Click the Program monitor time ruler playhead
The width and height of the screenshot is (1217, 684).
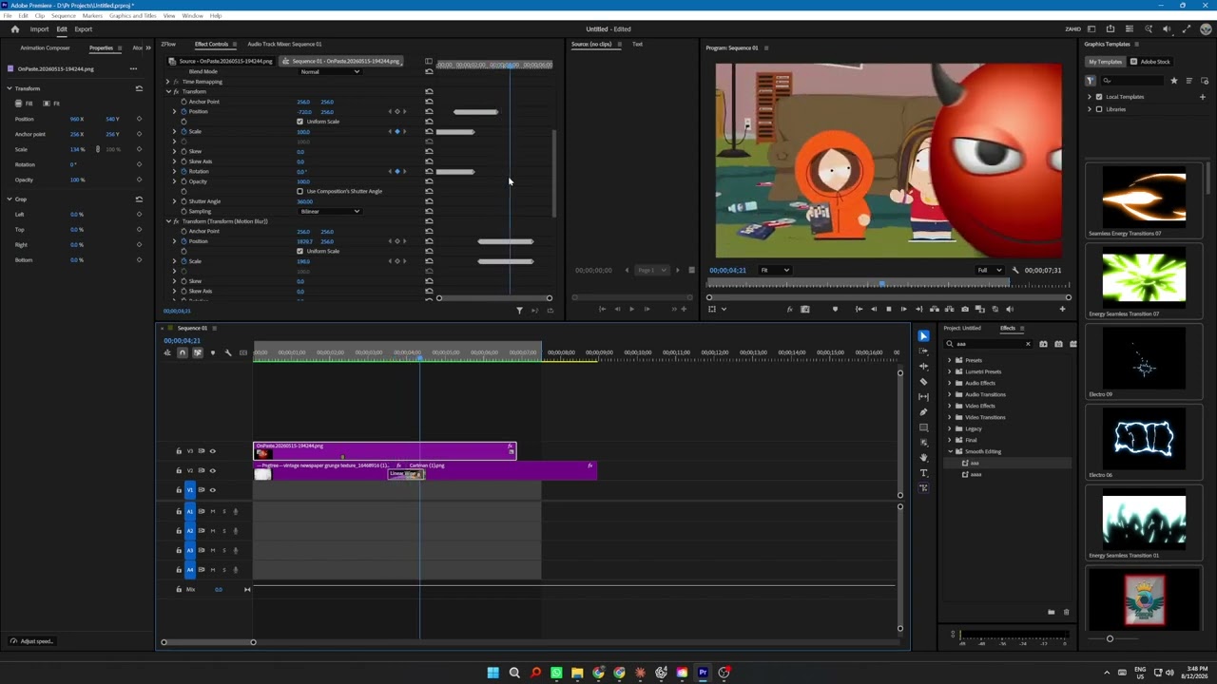(882, 283)
